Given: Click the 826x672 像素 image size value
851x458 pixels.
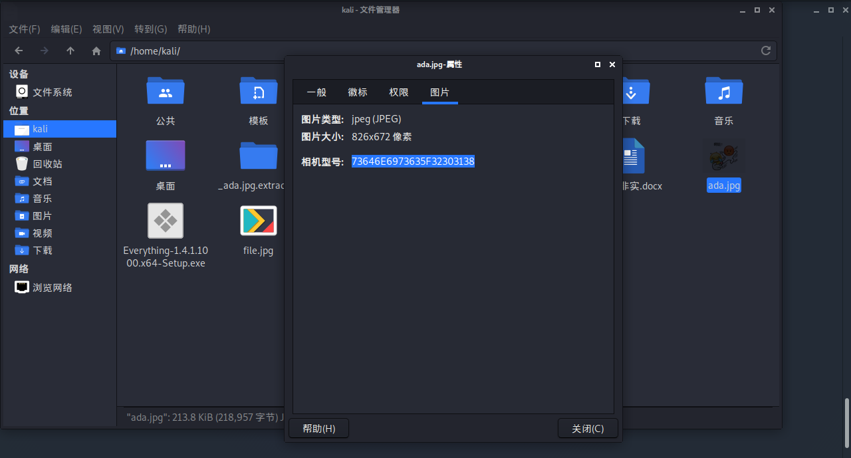Looking at the screenshot, I should click(x=382, y=137).
